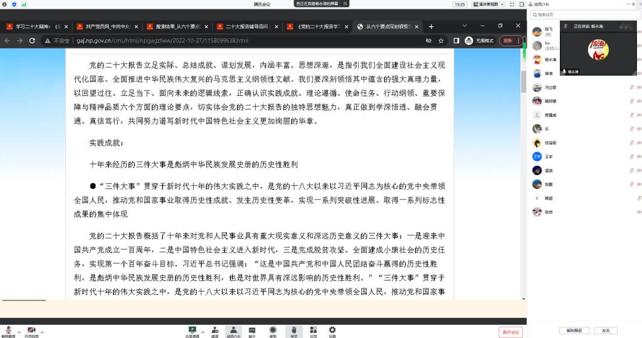
Task: Open the apps icon in toolbar
Action: pos(313,330)
